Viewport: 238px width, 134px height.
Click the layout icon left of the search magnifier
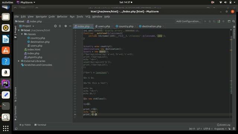(x=229, y=22)
